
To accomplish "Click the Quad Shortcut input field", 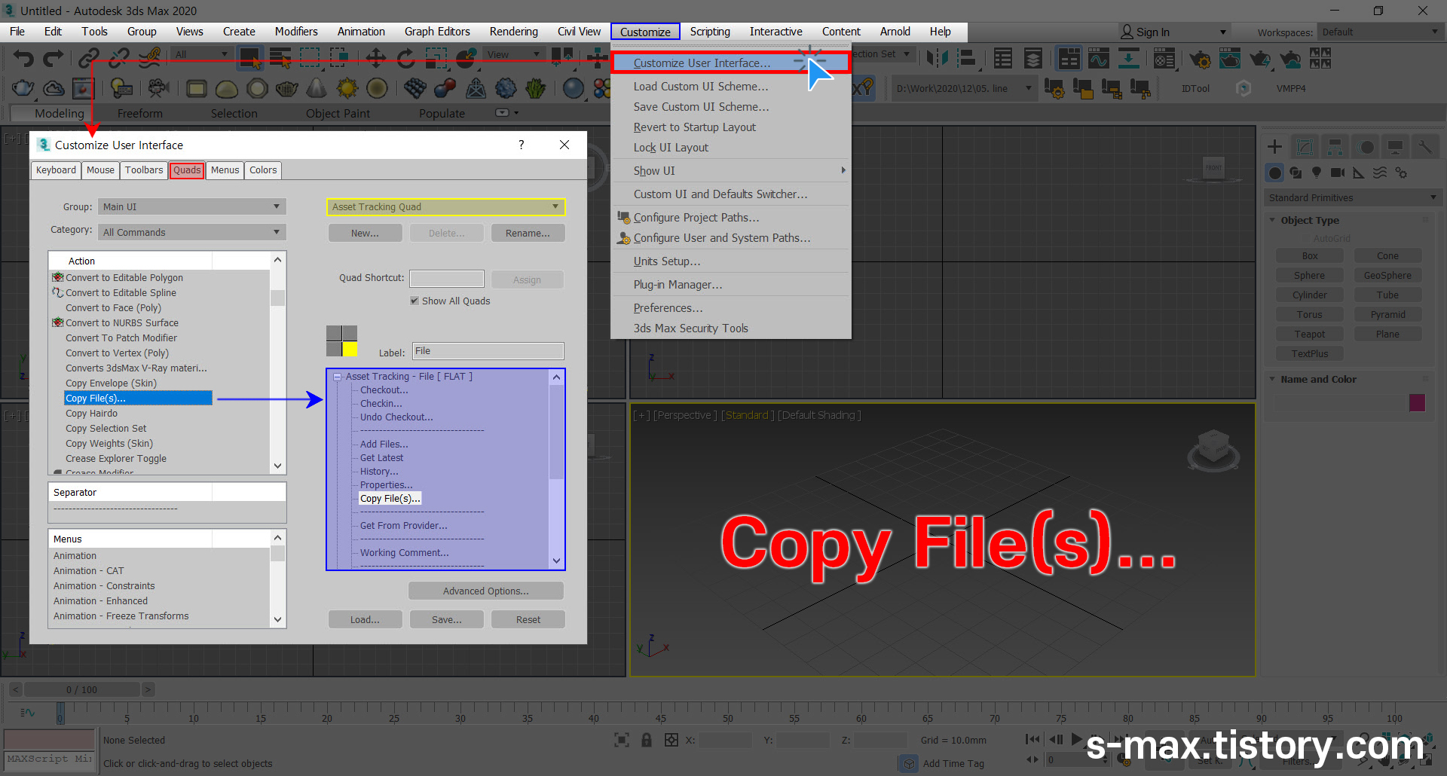I will pos(446,278).
